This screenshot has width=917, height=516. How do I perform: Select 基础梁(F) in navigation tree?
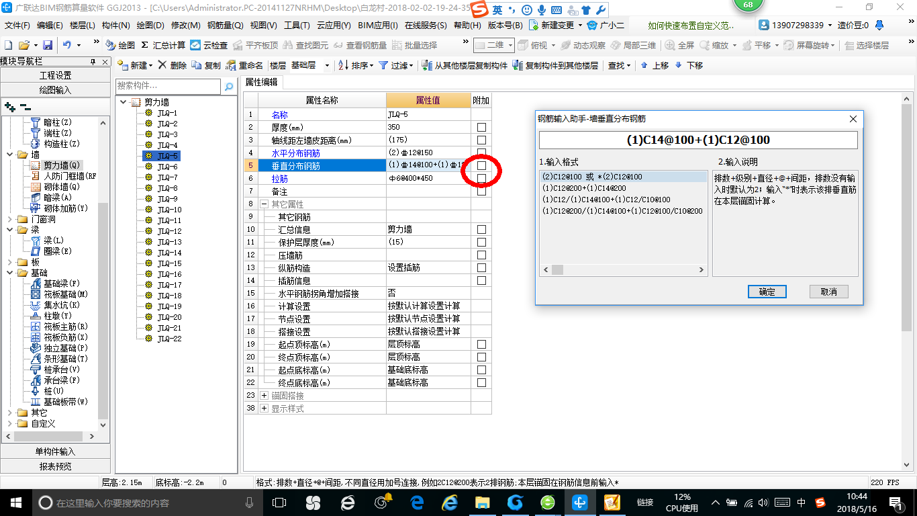click(55, 284)
